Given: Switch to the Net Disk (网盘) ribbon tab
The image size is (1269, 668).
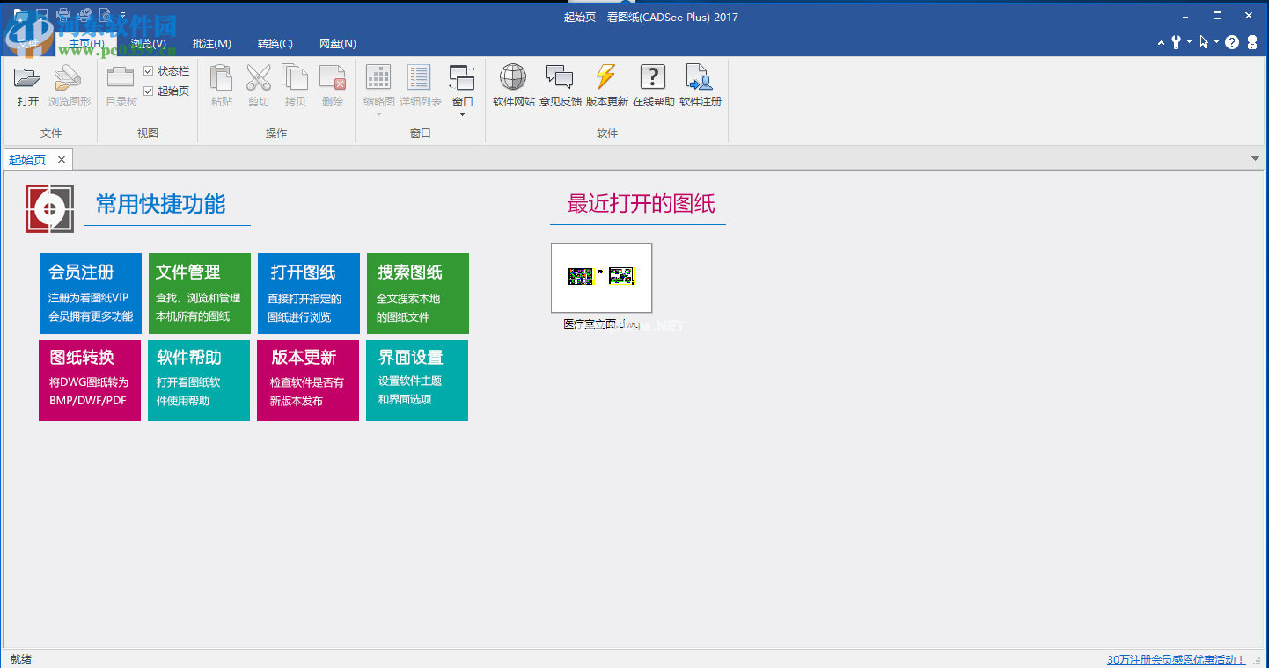Looking at the screenshot, I should point(338,44).
